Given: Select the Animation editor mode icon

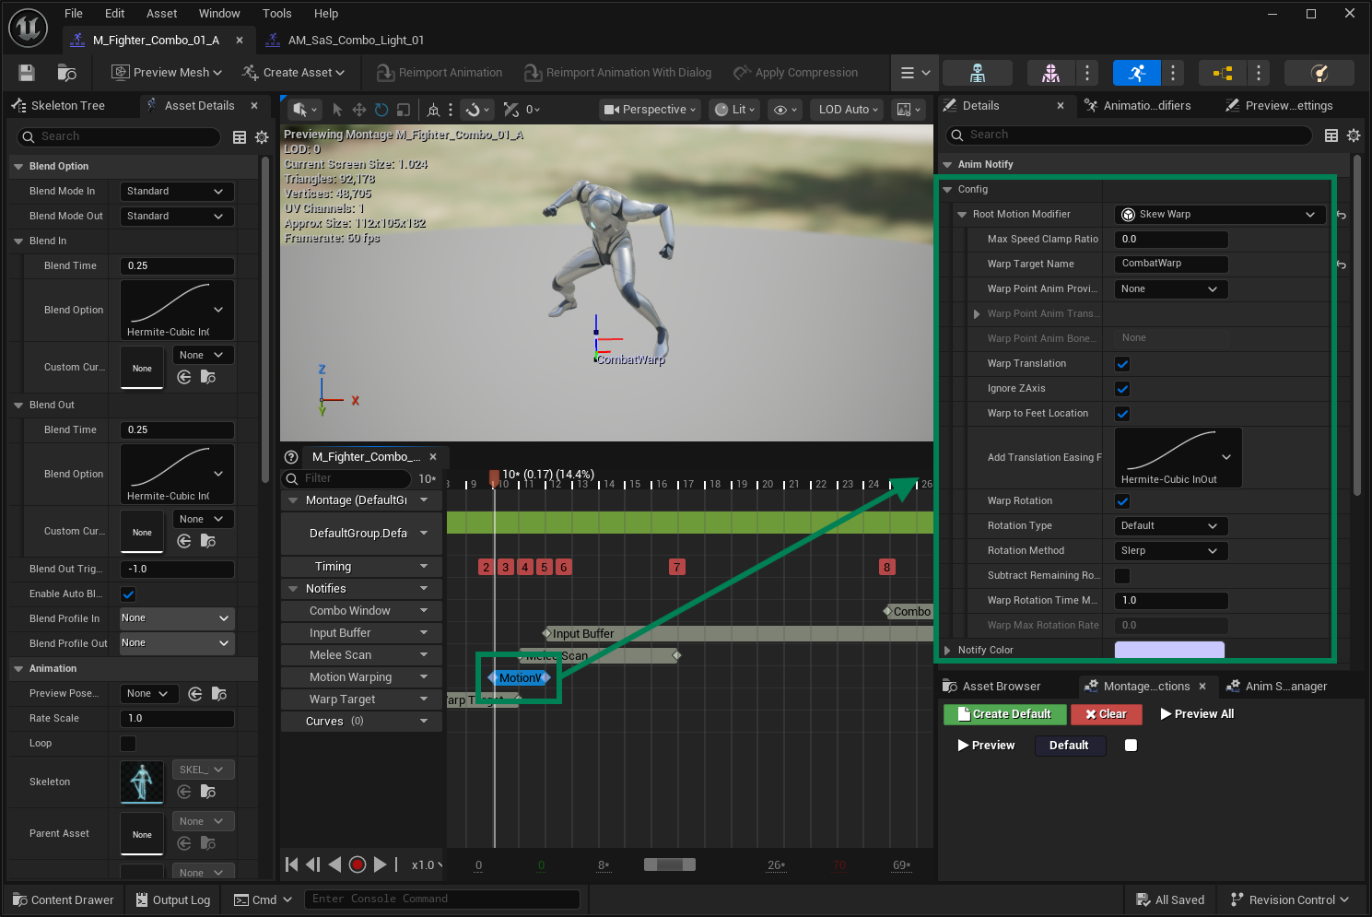Looking at the screenshot, I should point(1136,73).
